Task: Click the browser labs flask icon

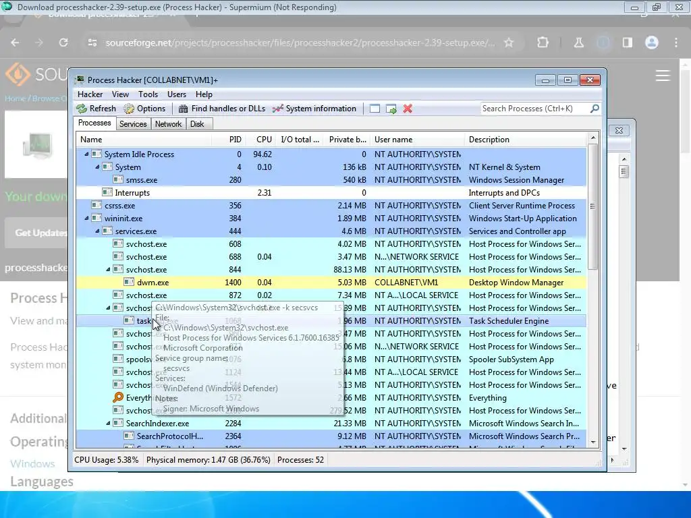Action: (578, 42)
